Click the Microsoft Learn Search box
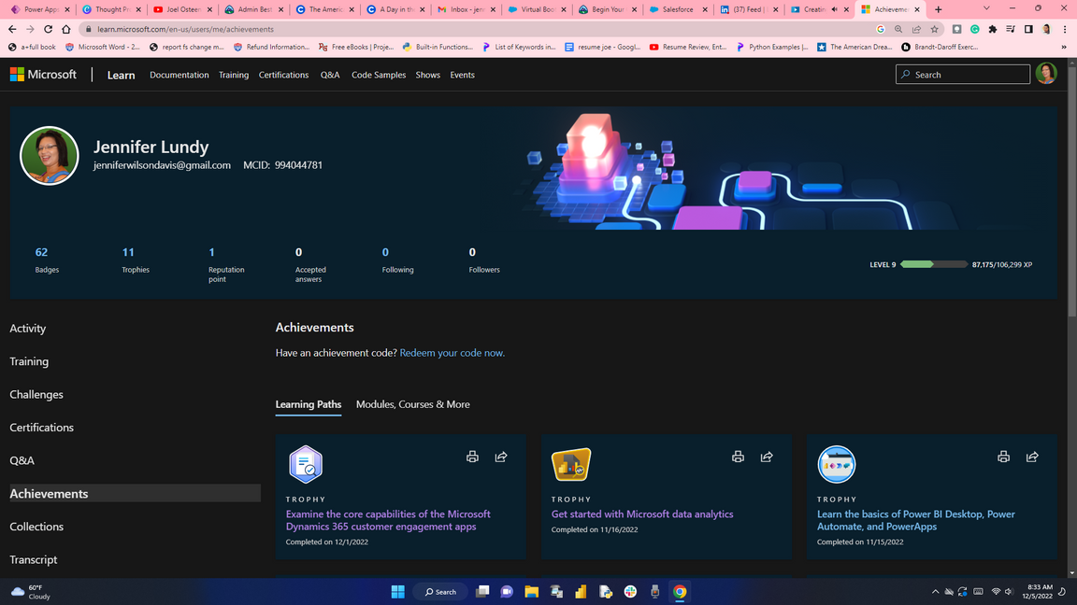 pyautogui.click(x=962, y=74)
